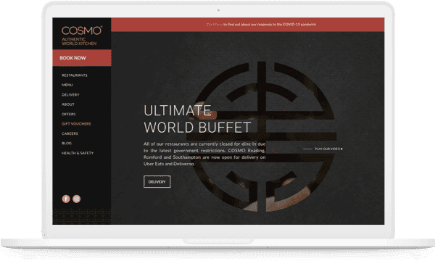
Task: Open the Restaurants menu item
Action: [75, 75]
